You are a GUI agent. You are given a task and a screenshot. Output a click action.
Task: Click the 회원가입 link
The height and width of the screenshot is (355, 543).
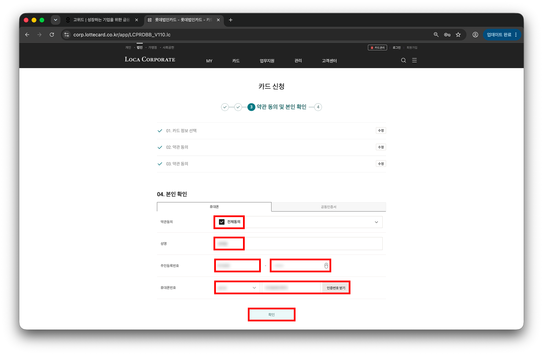click(412, 48)
